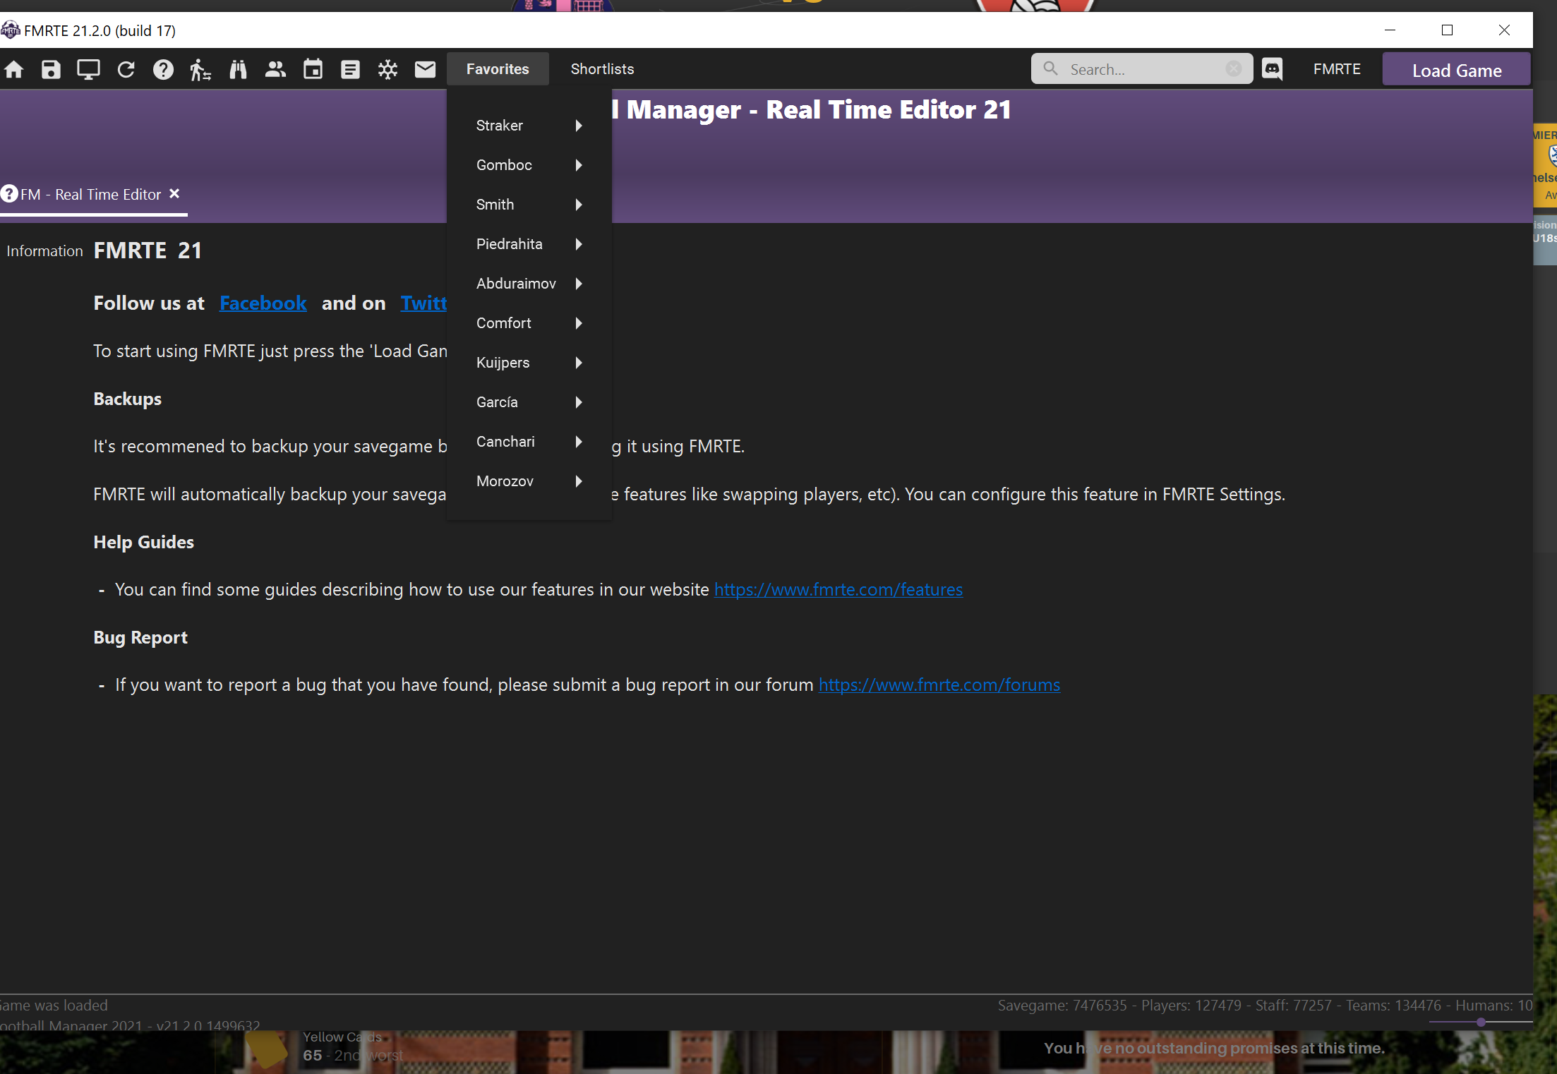Expand the Straker submenu arrow
This screenshot has width=1557, height=1074.
click(x=579, y=126)
